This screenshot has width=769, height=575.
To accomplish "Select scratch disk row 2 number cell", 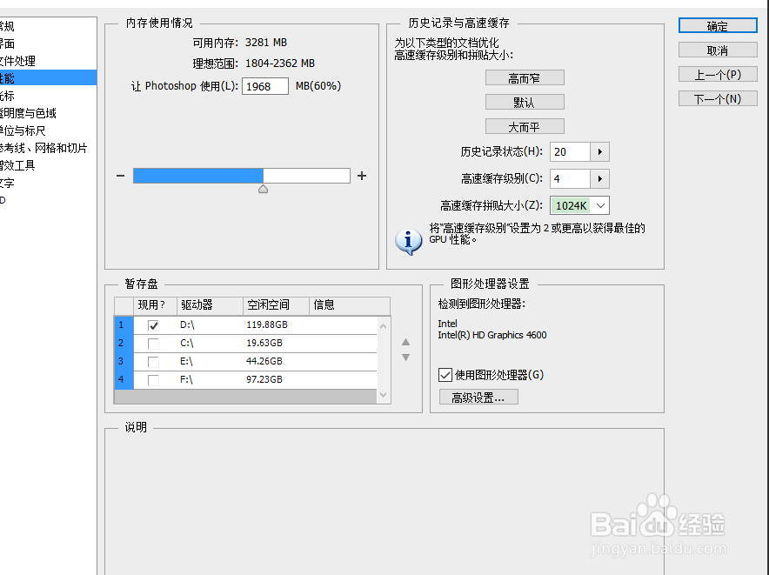I will click(124, 343).
